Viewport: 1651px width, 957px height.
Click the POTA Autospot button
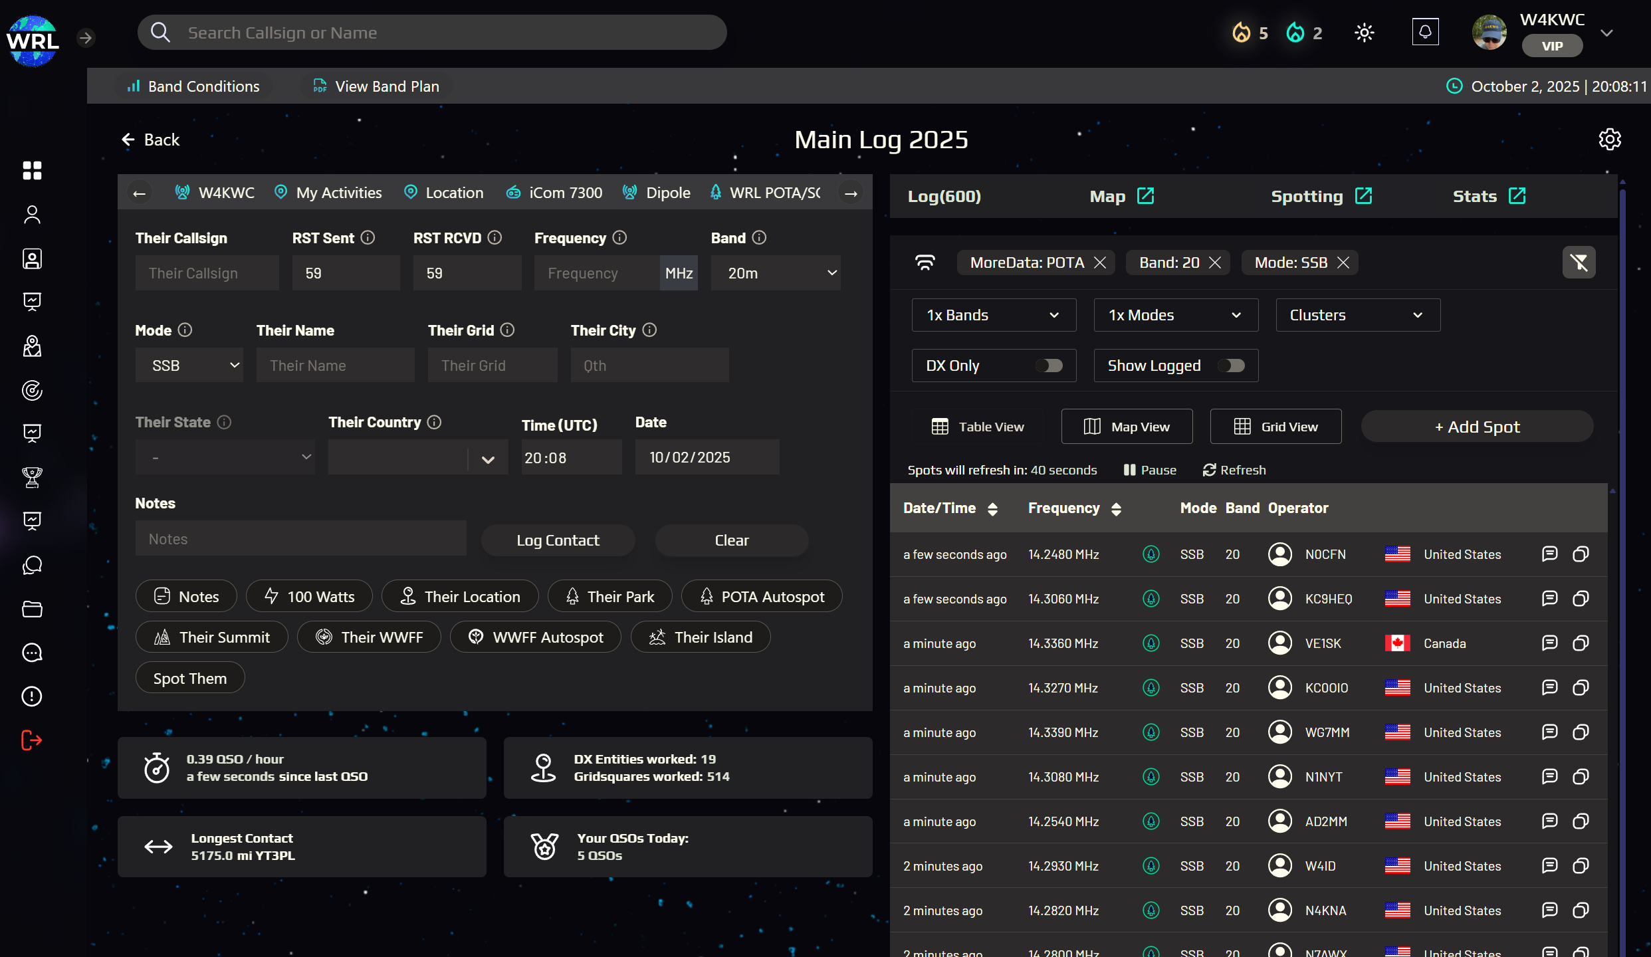[x=762, y=596]
